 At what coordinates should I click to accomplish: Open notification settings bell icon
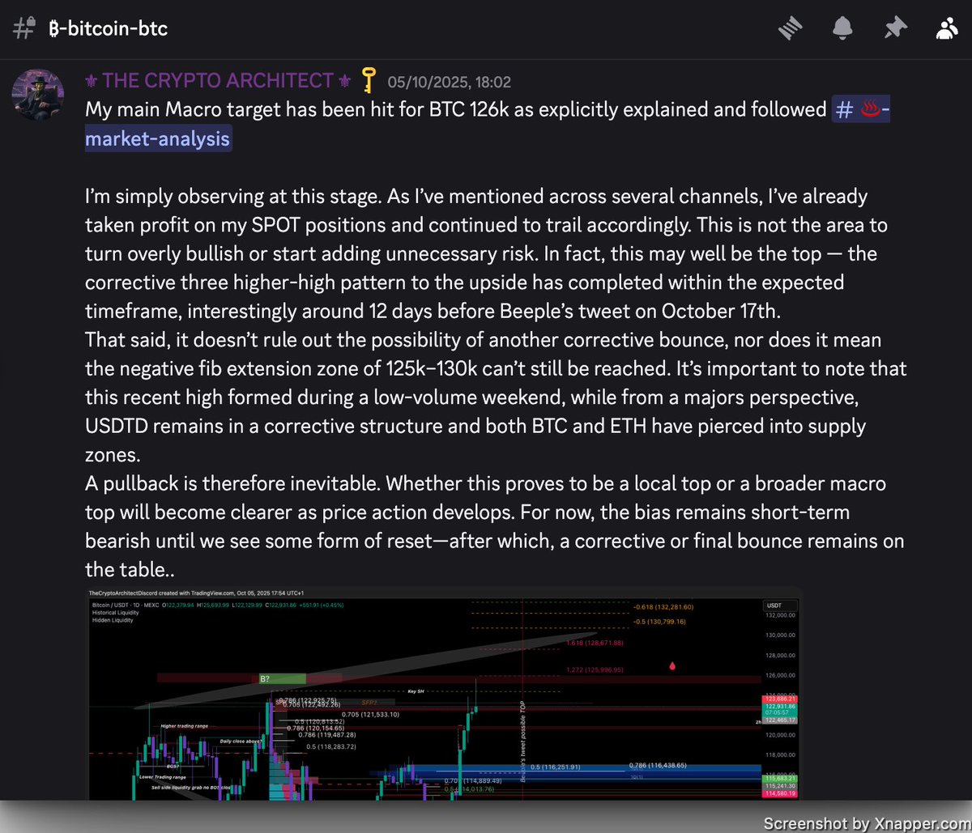(842, 29)
